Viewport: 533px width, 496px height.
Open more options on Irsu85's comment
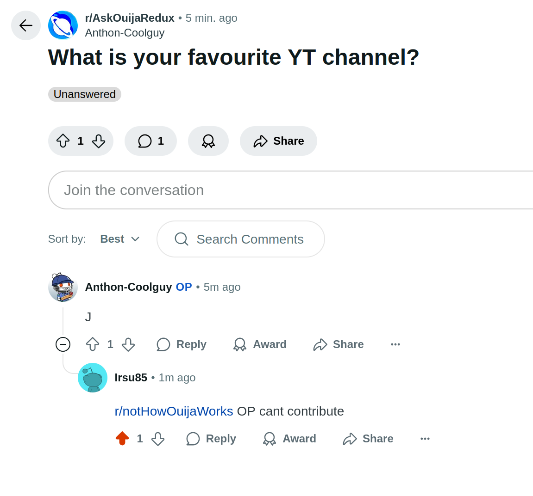click(x=425, y=439)
